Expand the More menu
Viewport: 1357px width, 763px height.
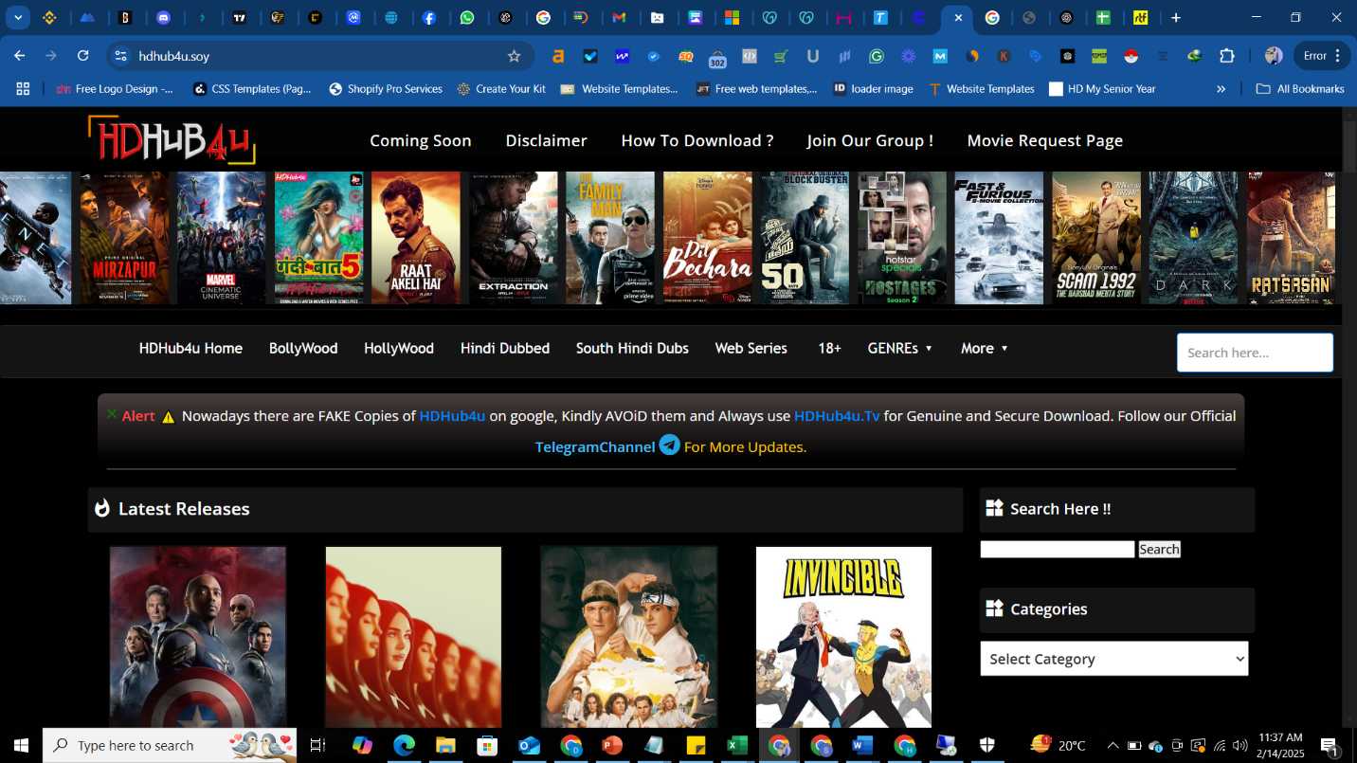click(x=985, y=348)
